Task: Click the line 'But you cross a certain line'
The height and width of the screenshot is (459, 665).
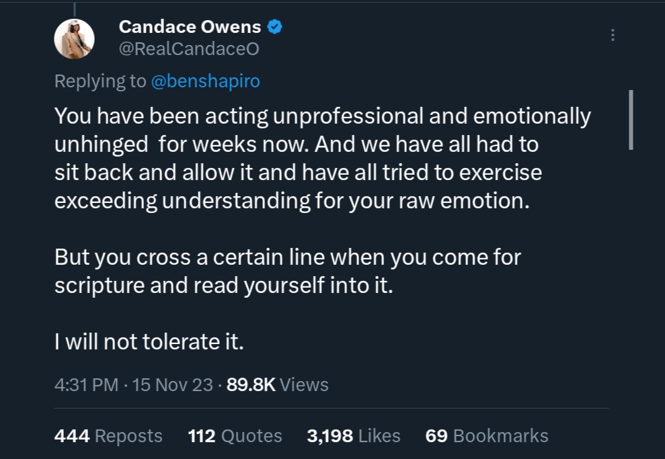Action: click(x=288, y=257)
